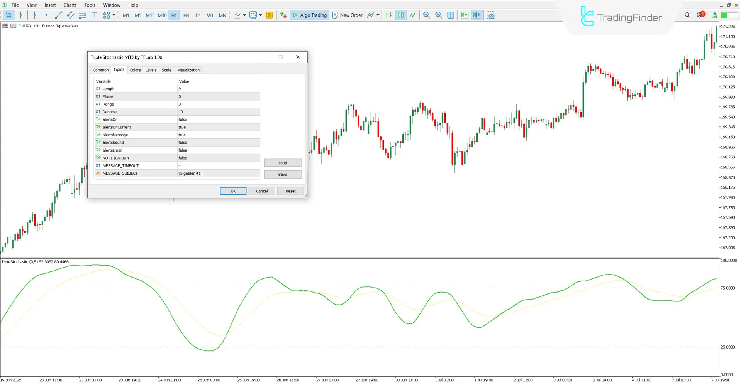Click OK to apply indicator settings

pyautogui.click(x=233, y=191)
